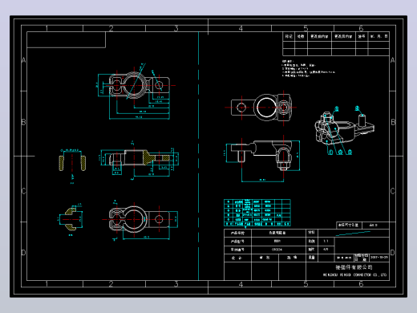Click the dimensioned top view of the clamp

click(136, 91)
